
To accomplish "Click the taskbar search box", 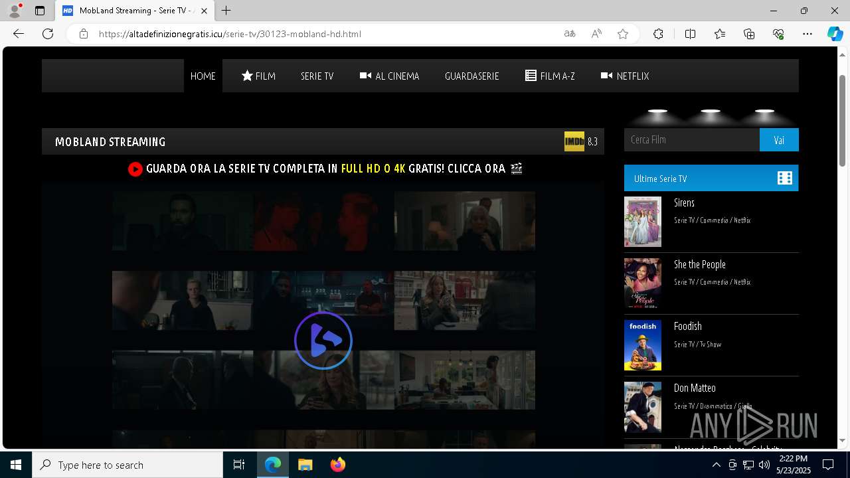I will point(127,465).
